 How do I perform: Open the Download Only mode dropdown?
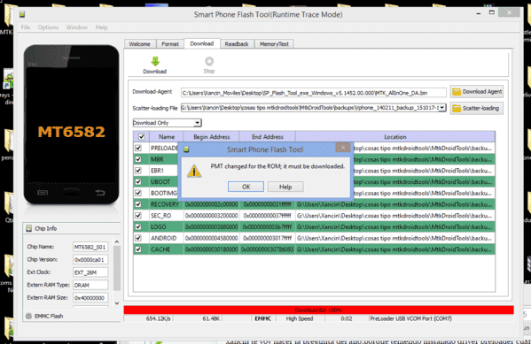[167, 123]
